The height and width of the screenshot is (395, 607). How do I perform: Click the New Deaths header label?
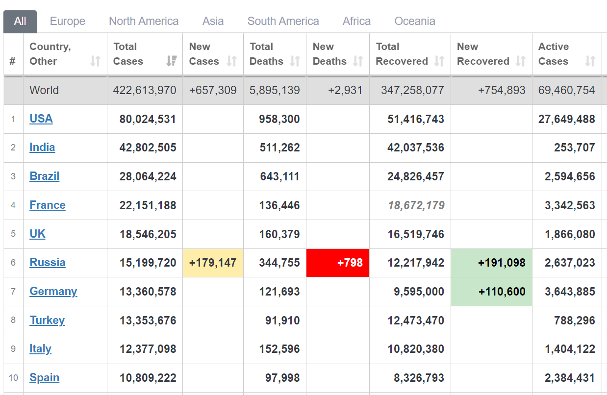point(329,54)
